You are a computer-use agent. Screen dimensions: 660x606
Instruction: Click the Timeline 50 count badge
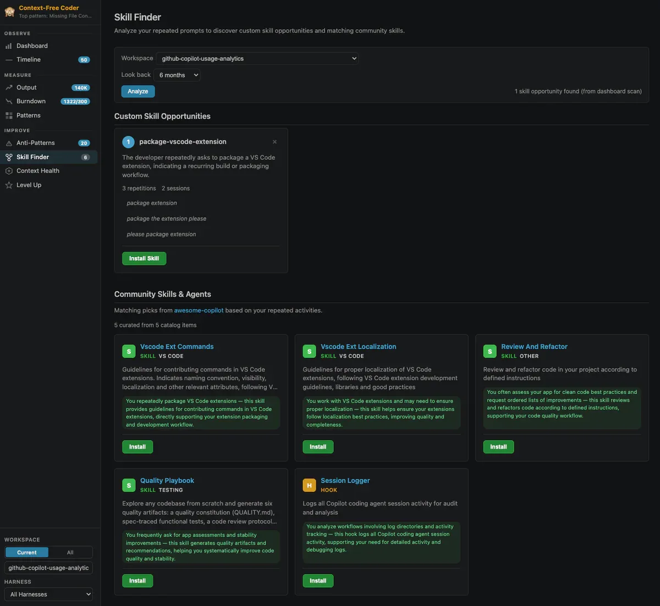point(84,60)
